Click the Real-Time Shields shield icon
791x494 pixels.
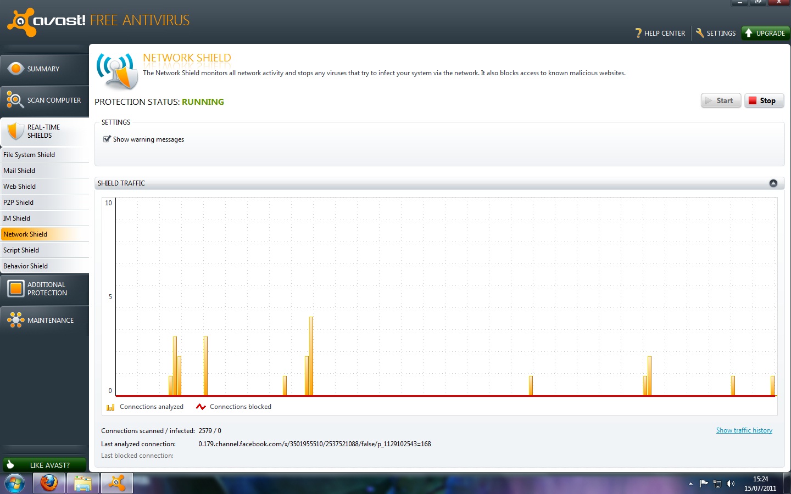(x=15, y=131)
